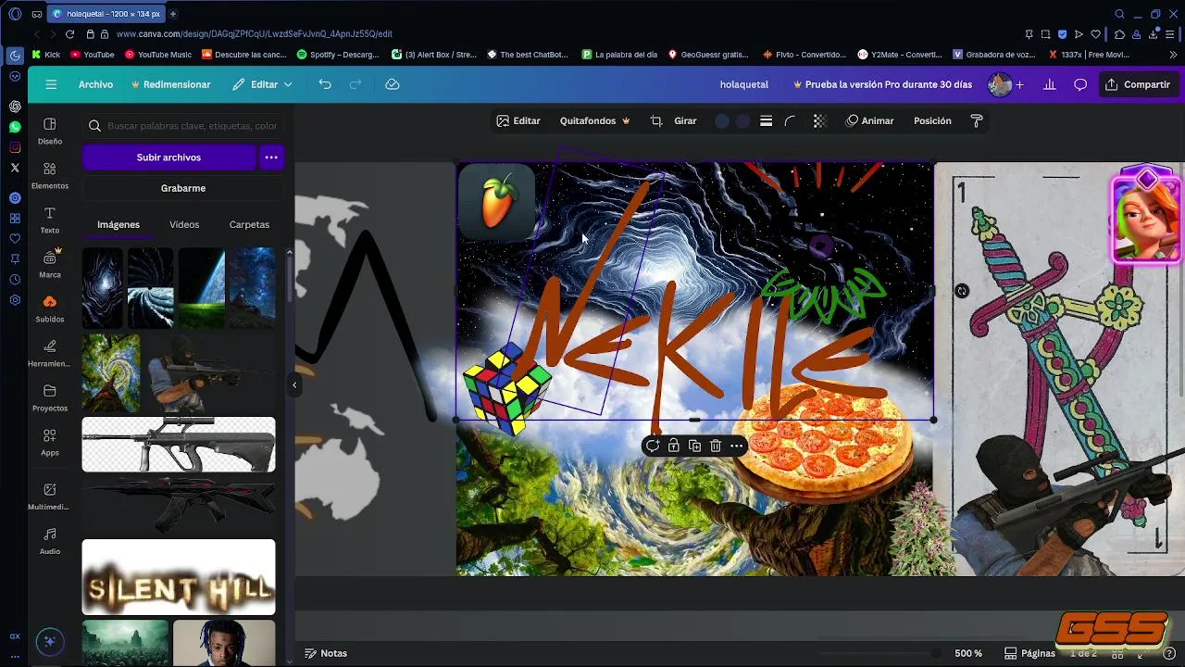The image size is (1185, 667).
Task: Click Girar in the image toolbar
Action: pos(685,120)
